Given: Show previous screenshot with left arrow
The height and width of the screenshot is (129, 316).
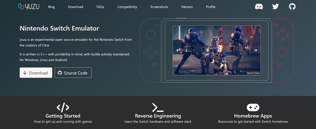Looking at the screenshot, I should (178, 50).
